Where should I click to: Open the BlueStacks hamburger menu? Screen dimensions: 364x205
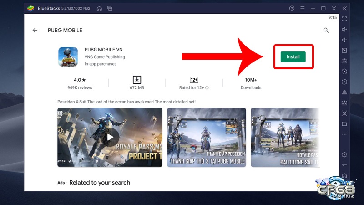tap(302, 8)
